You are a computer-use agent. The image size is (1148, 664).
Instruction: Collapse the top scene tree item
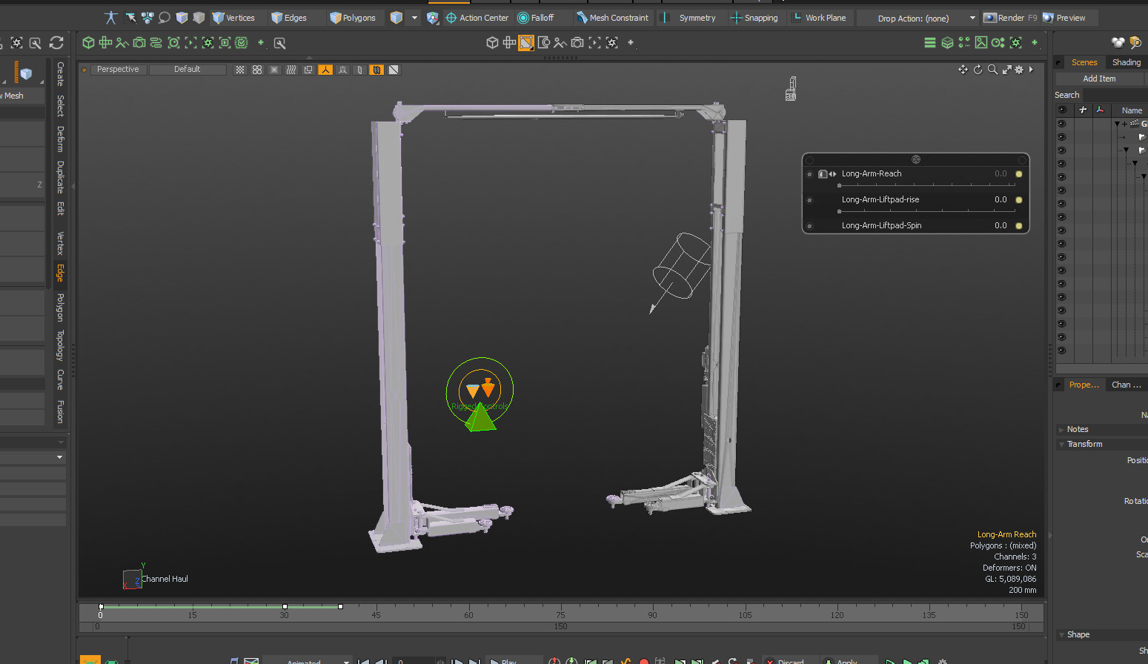1118,124
